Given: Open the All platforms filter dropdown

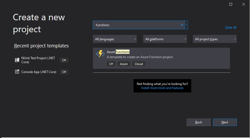Looking at the screenshot, I should (165, 39).
